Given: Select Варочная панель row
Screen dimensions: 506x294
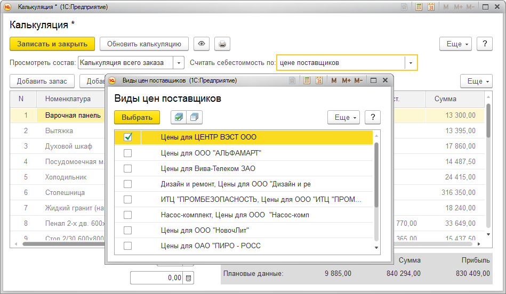Looking at the screenshot, I should click(x=73, y=116).
